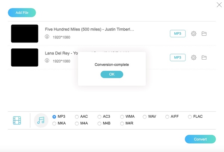Click the Add File button

point(22,13)
